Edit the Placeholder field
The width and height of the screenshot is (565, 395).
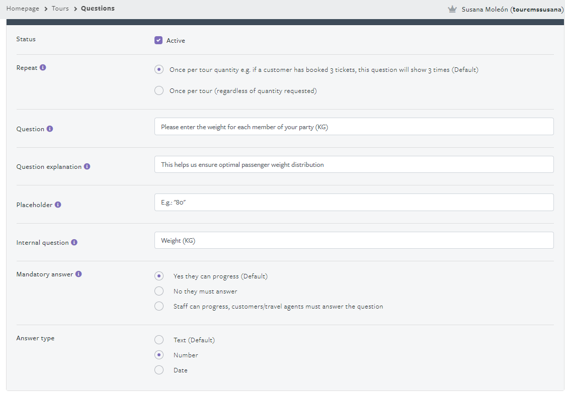point(354,203)
